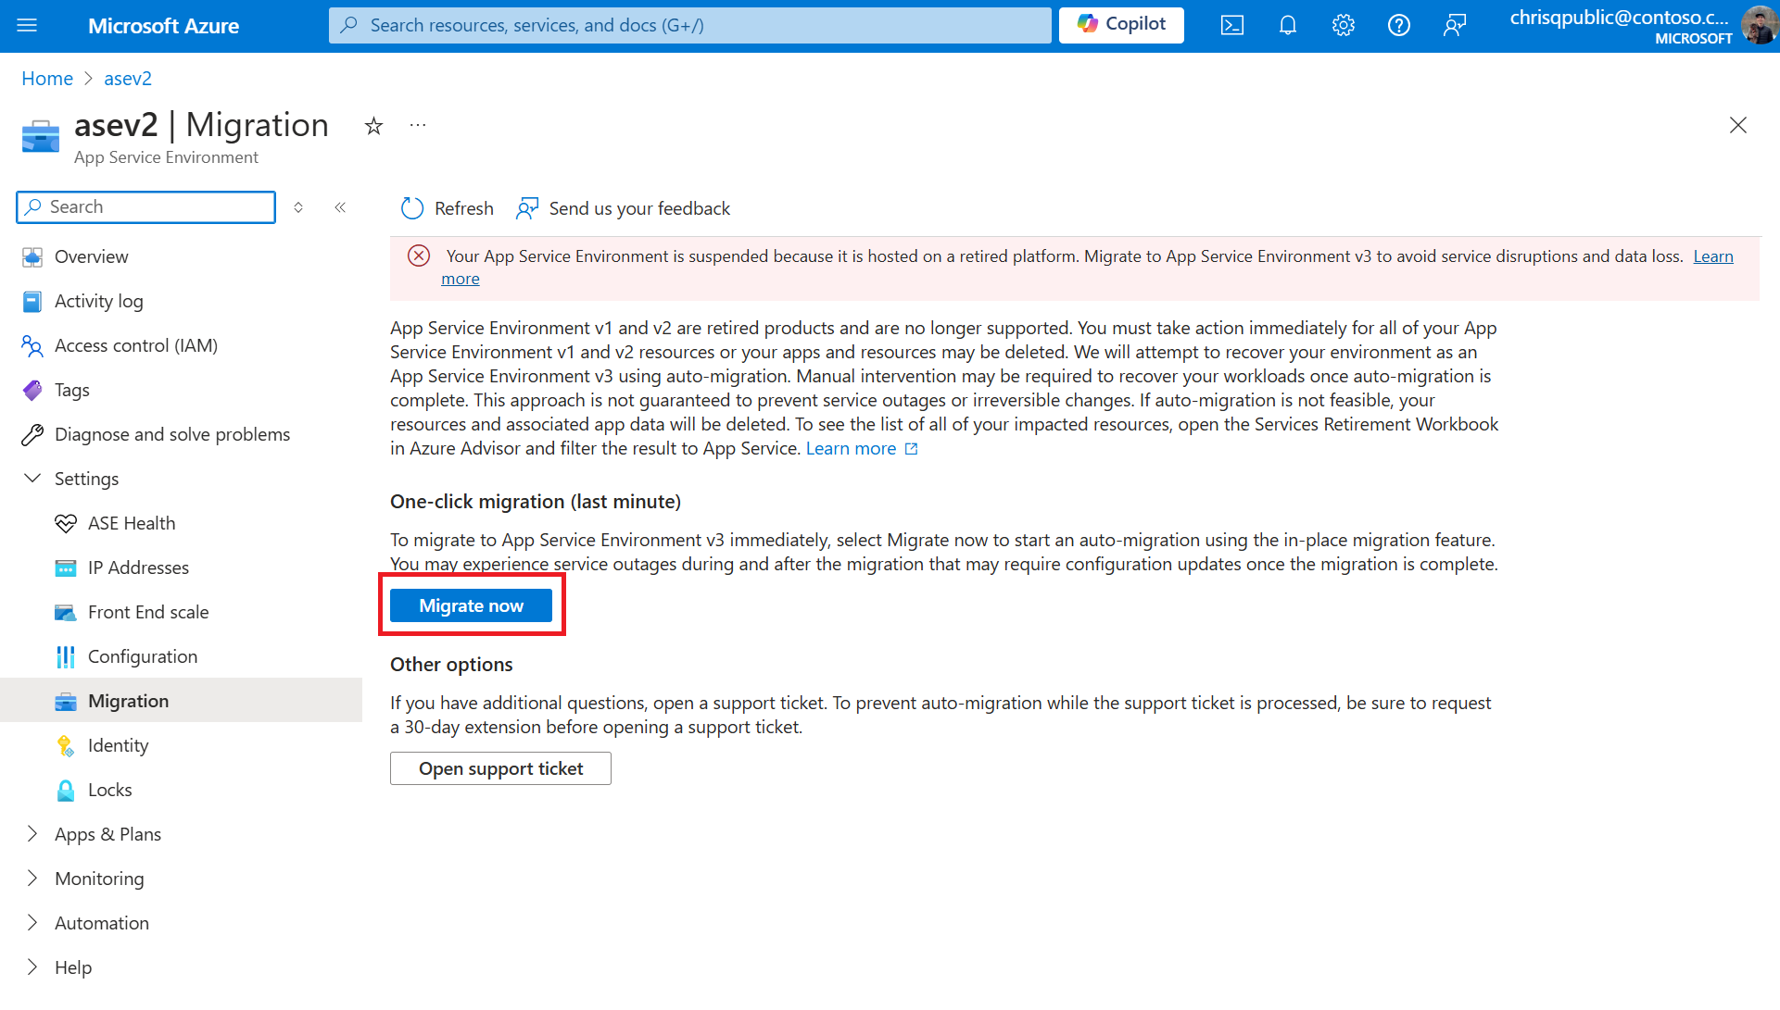Image resolution: width=1780 pixels, height=1010 pixels.
Task: Click the notifications bell icon
Action: click(1286, 24)
